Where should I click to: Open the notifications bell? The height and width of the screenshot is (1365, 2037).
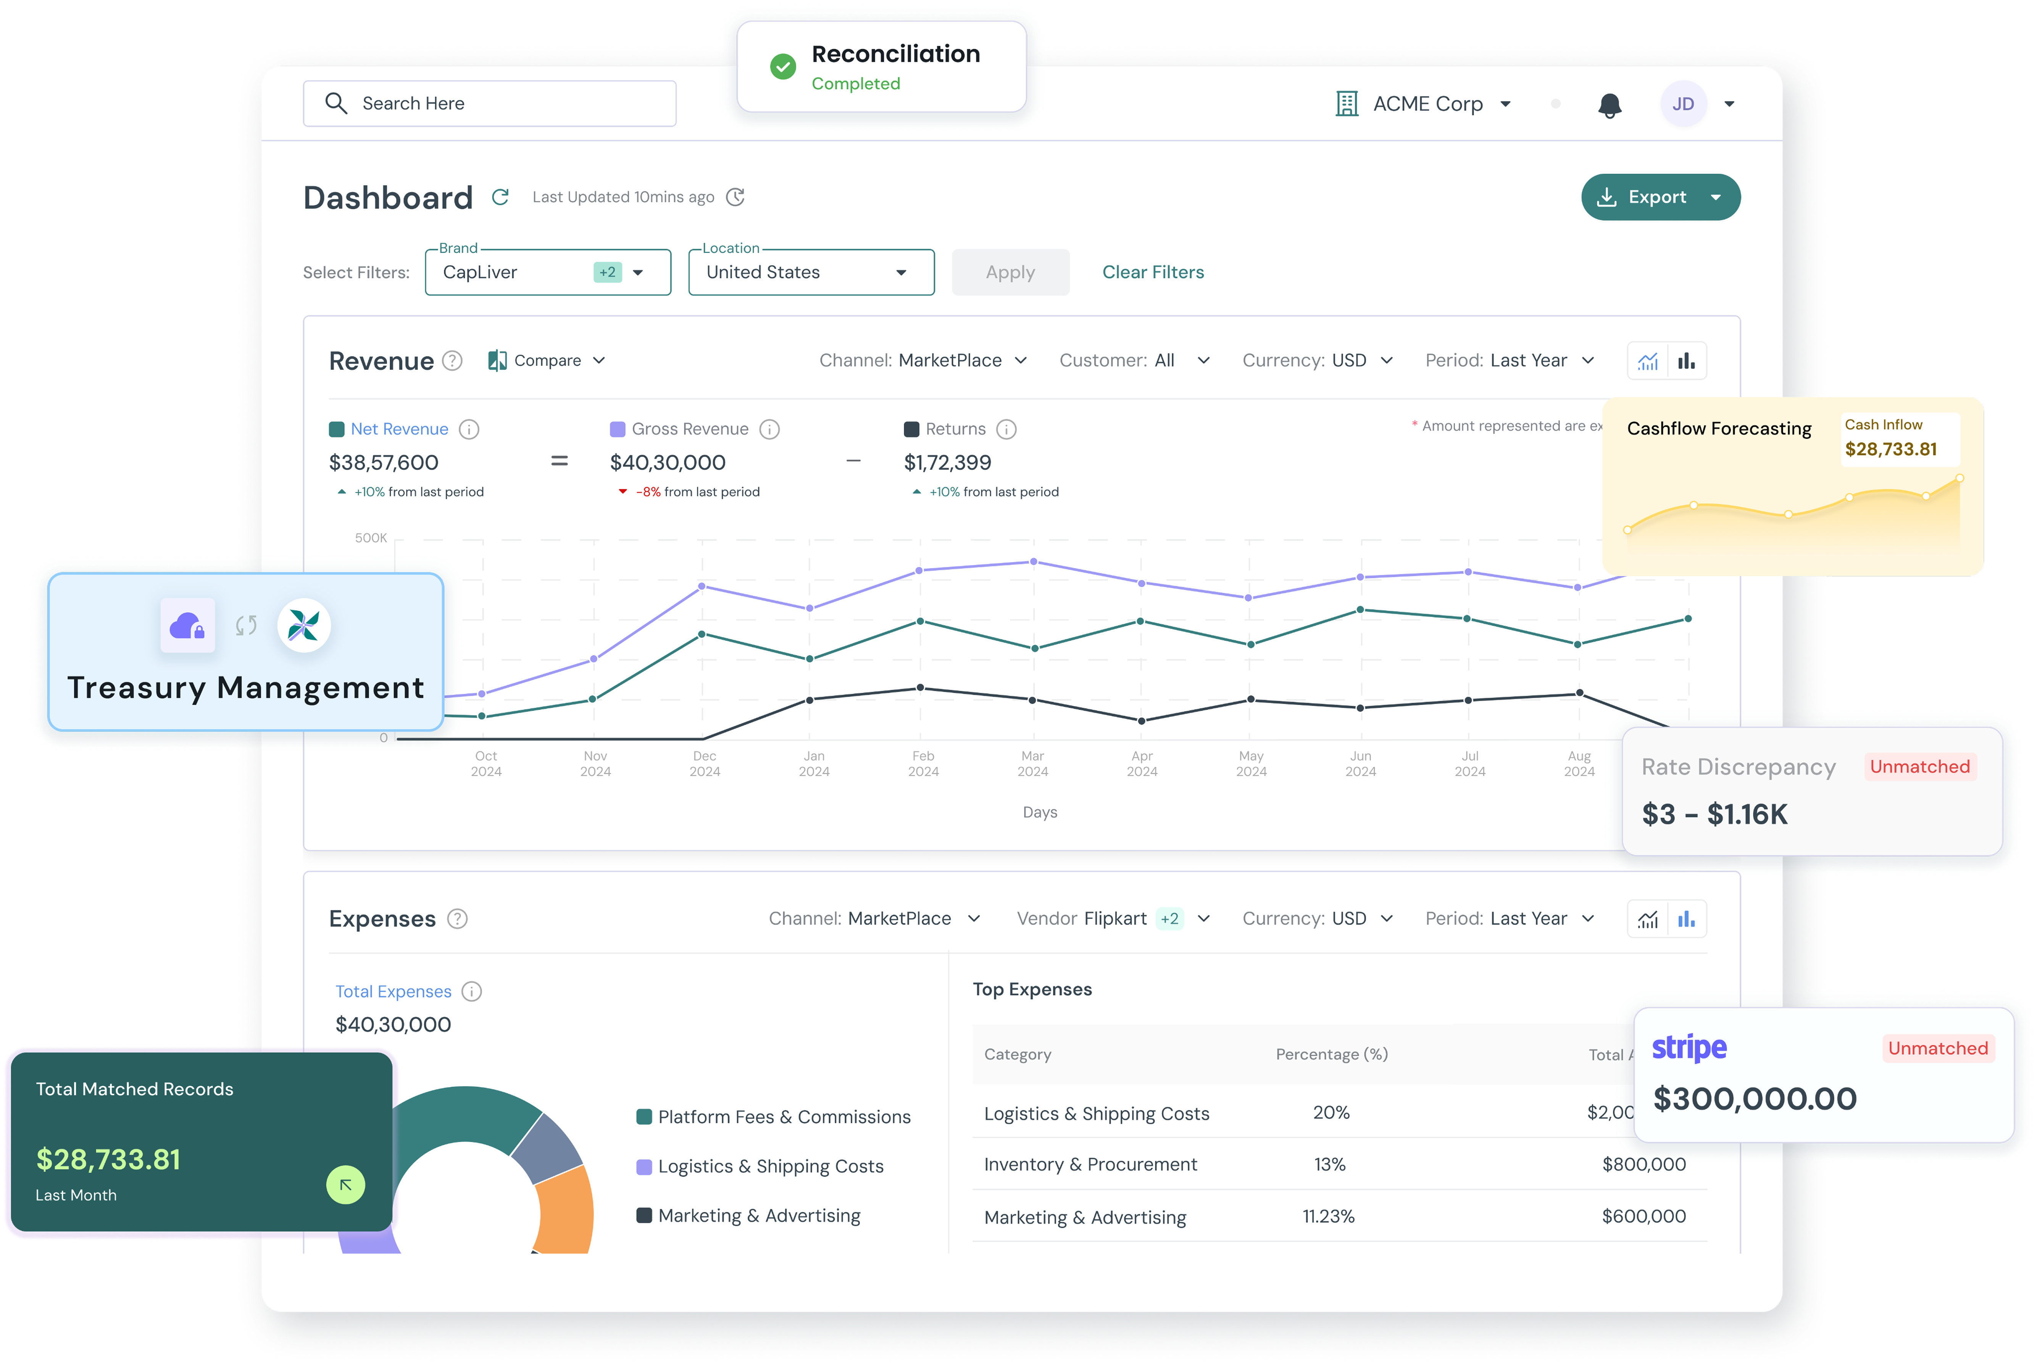(1610, 105)
